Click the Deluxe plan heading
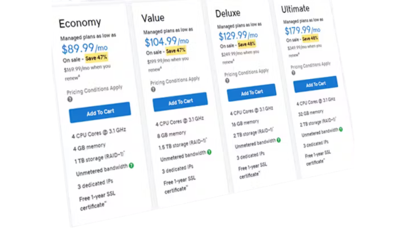 click(228, 13)
